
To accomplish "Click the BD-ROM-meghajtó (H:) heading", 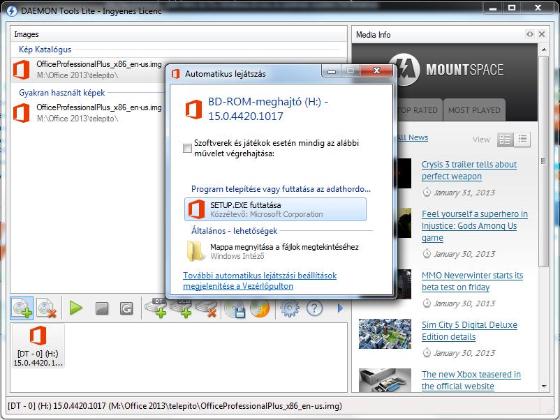I will [x=268, y=109].
